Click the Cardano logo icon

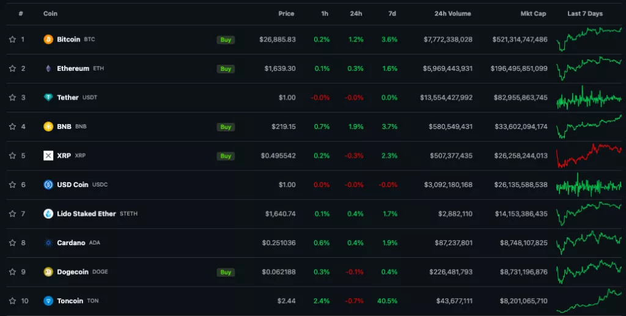coord(48,243)
